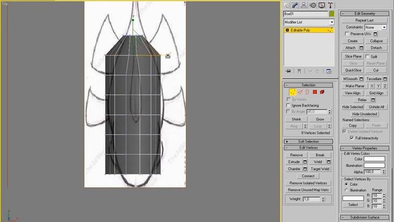Open the vertex Color swatch

[374, 159]
